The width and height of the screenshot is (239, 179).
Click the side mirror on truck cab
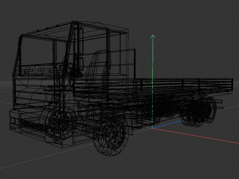click(x=79, y=49)
